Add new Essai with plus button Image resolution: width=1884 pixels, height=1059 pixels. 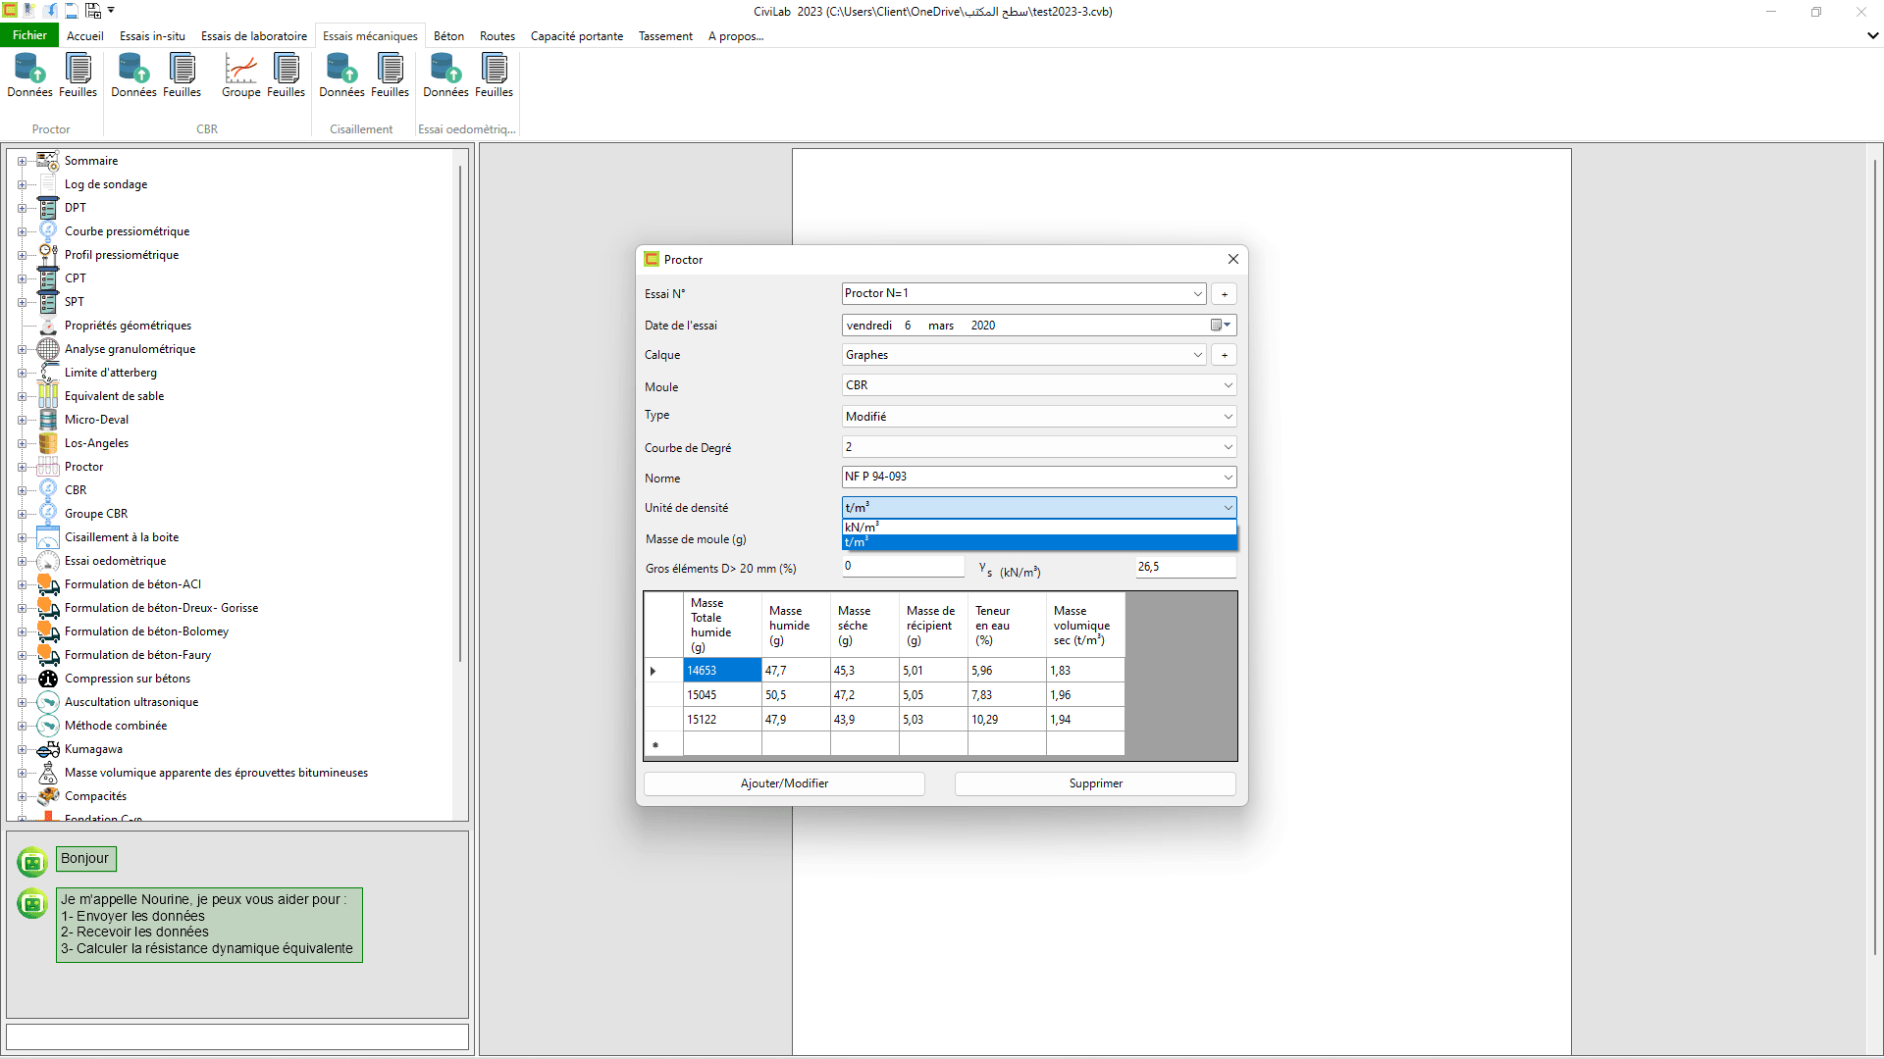(x=1224, y=294)
